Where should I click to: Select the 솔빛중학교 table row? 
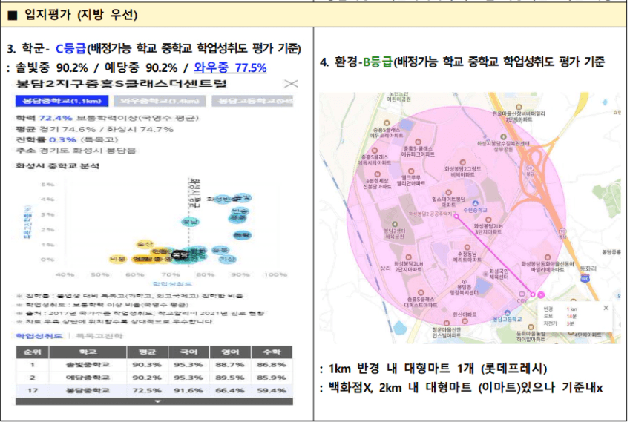154,365
